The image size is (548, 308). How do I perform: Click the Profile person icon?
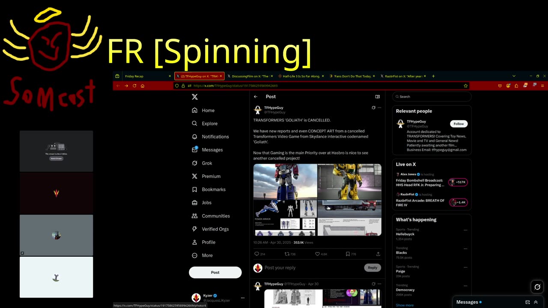pyautogui.click(x=195, y=242)
